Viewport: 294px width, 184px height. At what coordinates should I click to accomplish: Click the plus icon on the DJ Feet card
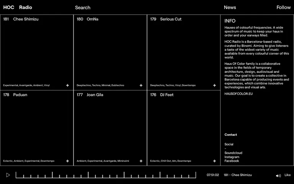[214, 161]
